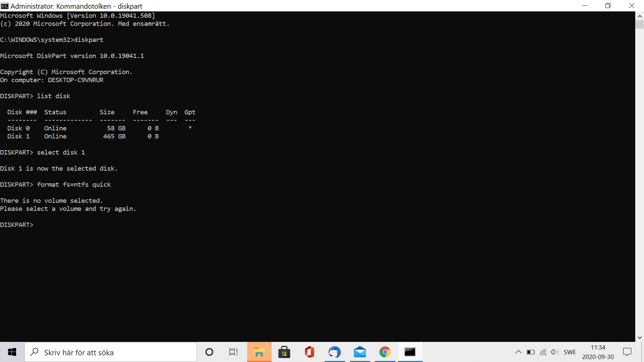Click the taskbar search box
Image resolution: width=644 pixels, height=362 pixels.
click(111, 352)
